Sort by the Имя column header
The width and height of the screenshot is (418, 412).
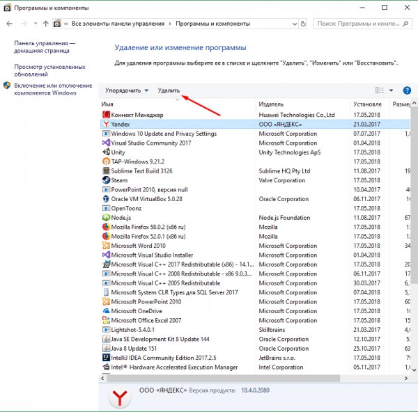point(178,104)
